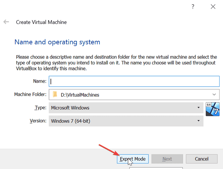The height and width of the screenshot is (169, 223).
Task: Open the help question mark
Action: [193, 7]
